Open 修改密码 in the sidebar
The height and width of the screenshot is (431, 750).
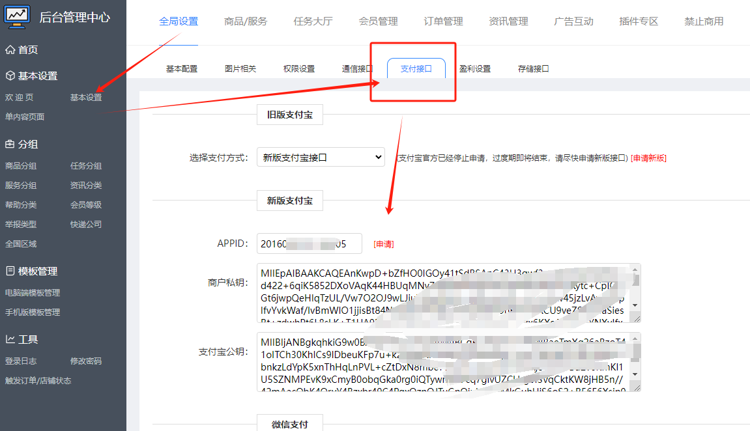coord(86,361)
